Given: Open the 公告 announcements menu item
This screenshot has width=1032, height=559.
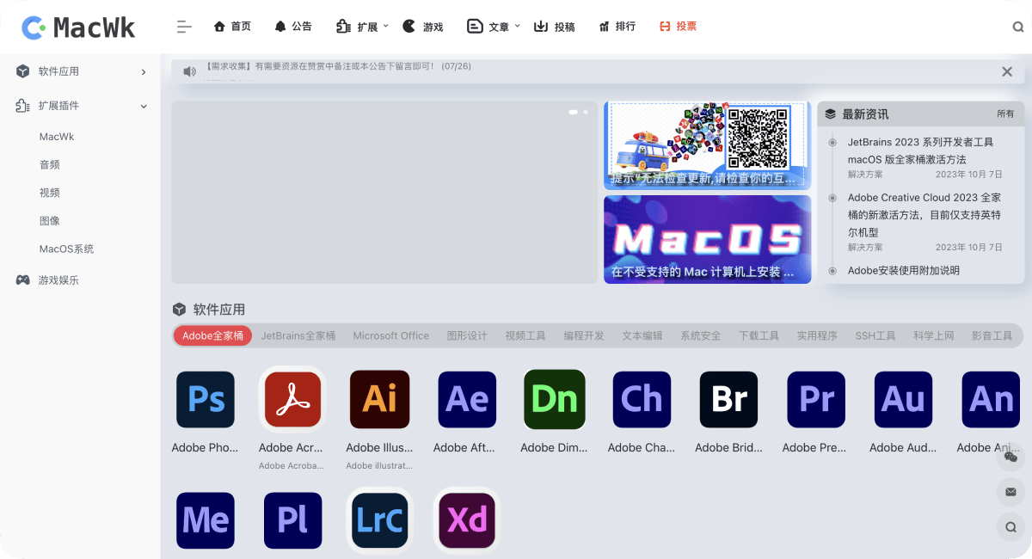Looking at the screenshot, I should point(293,27).
